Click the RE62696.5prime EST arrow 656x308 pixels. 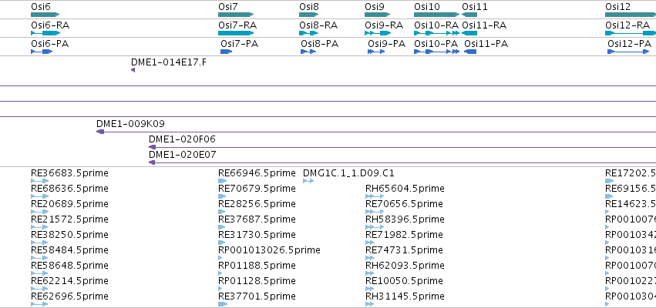[40, 304]
